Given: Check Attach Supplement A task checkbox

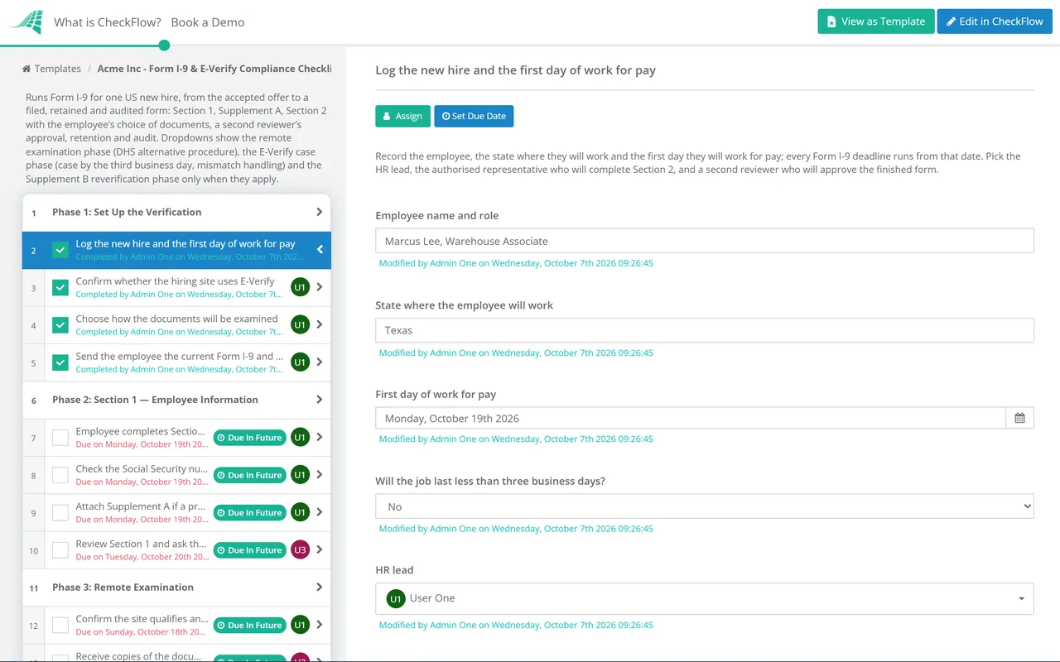Looking at the screenshot, I should [60, 513].
